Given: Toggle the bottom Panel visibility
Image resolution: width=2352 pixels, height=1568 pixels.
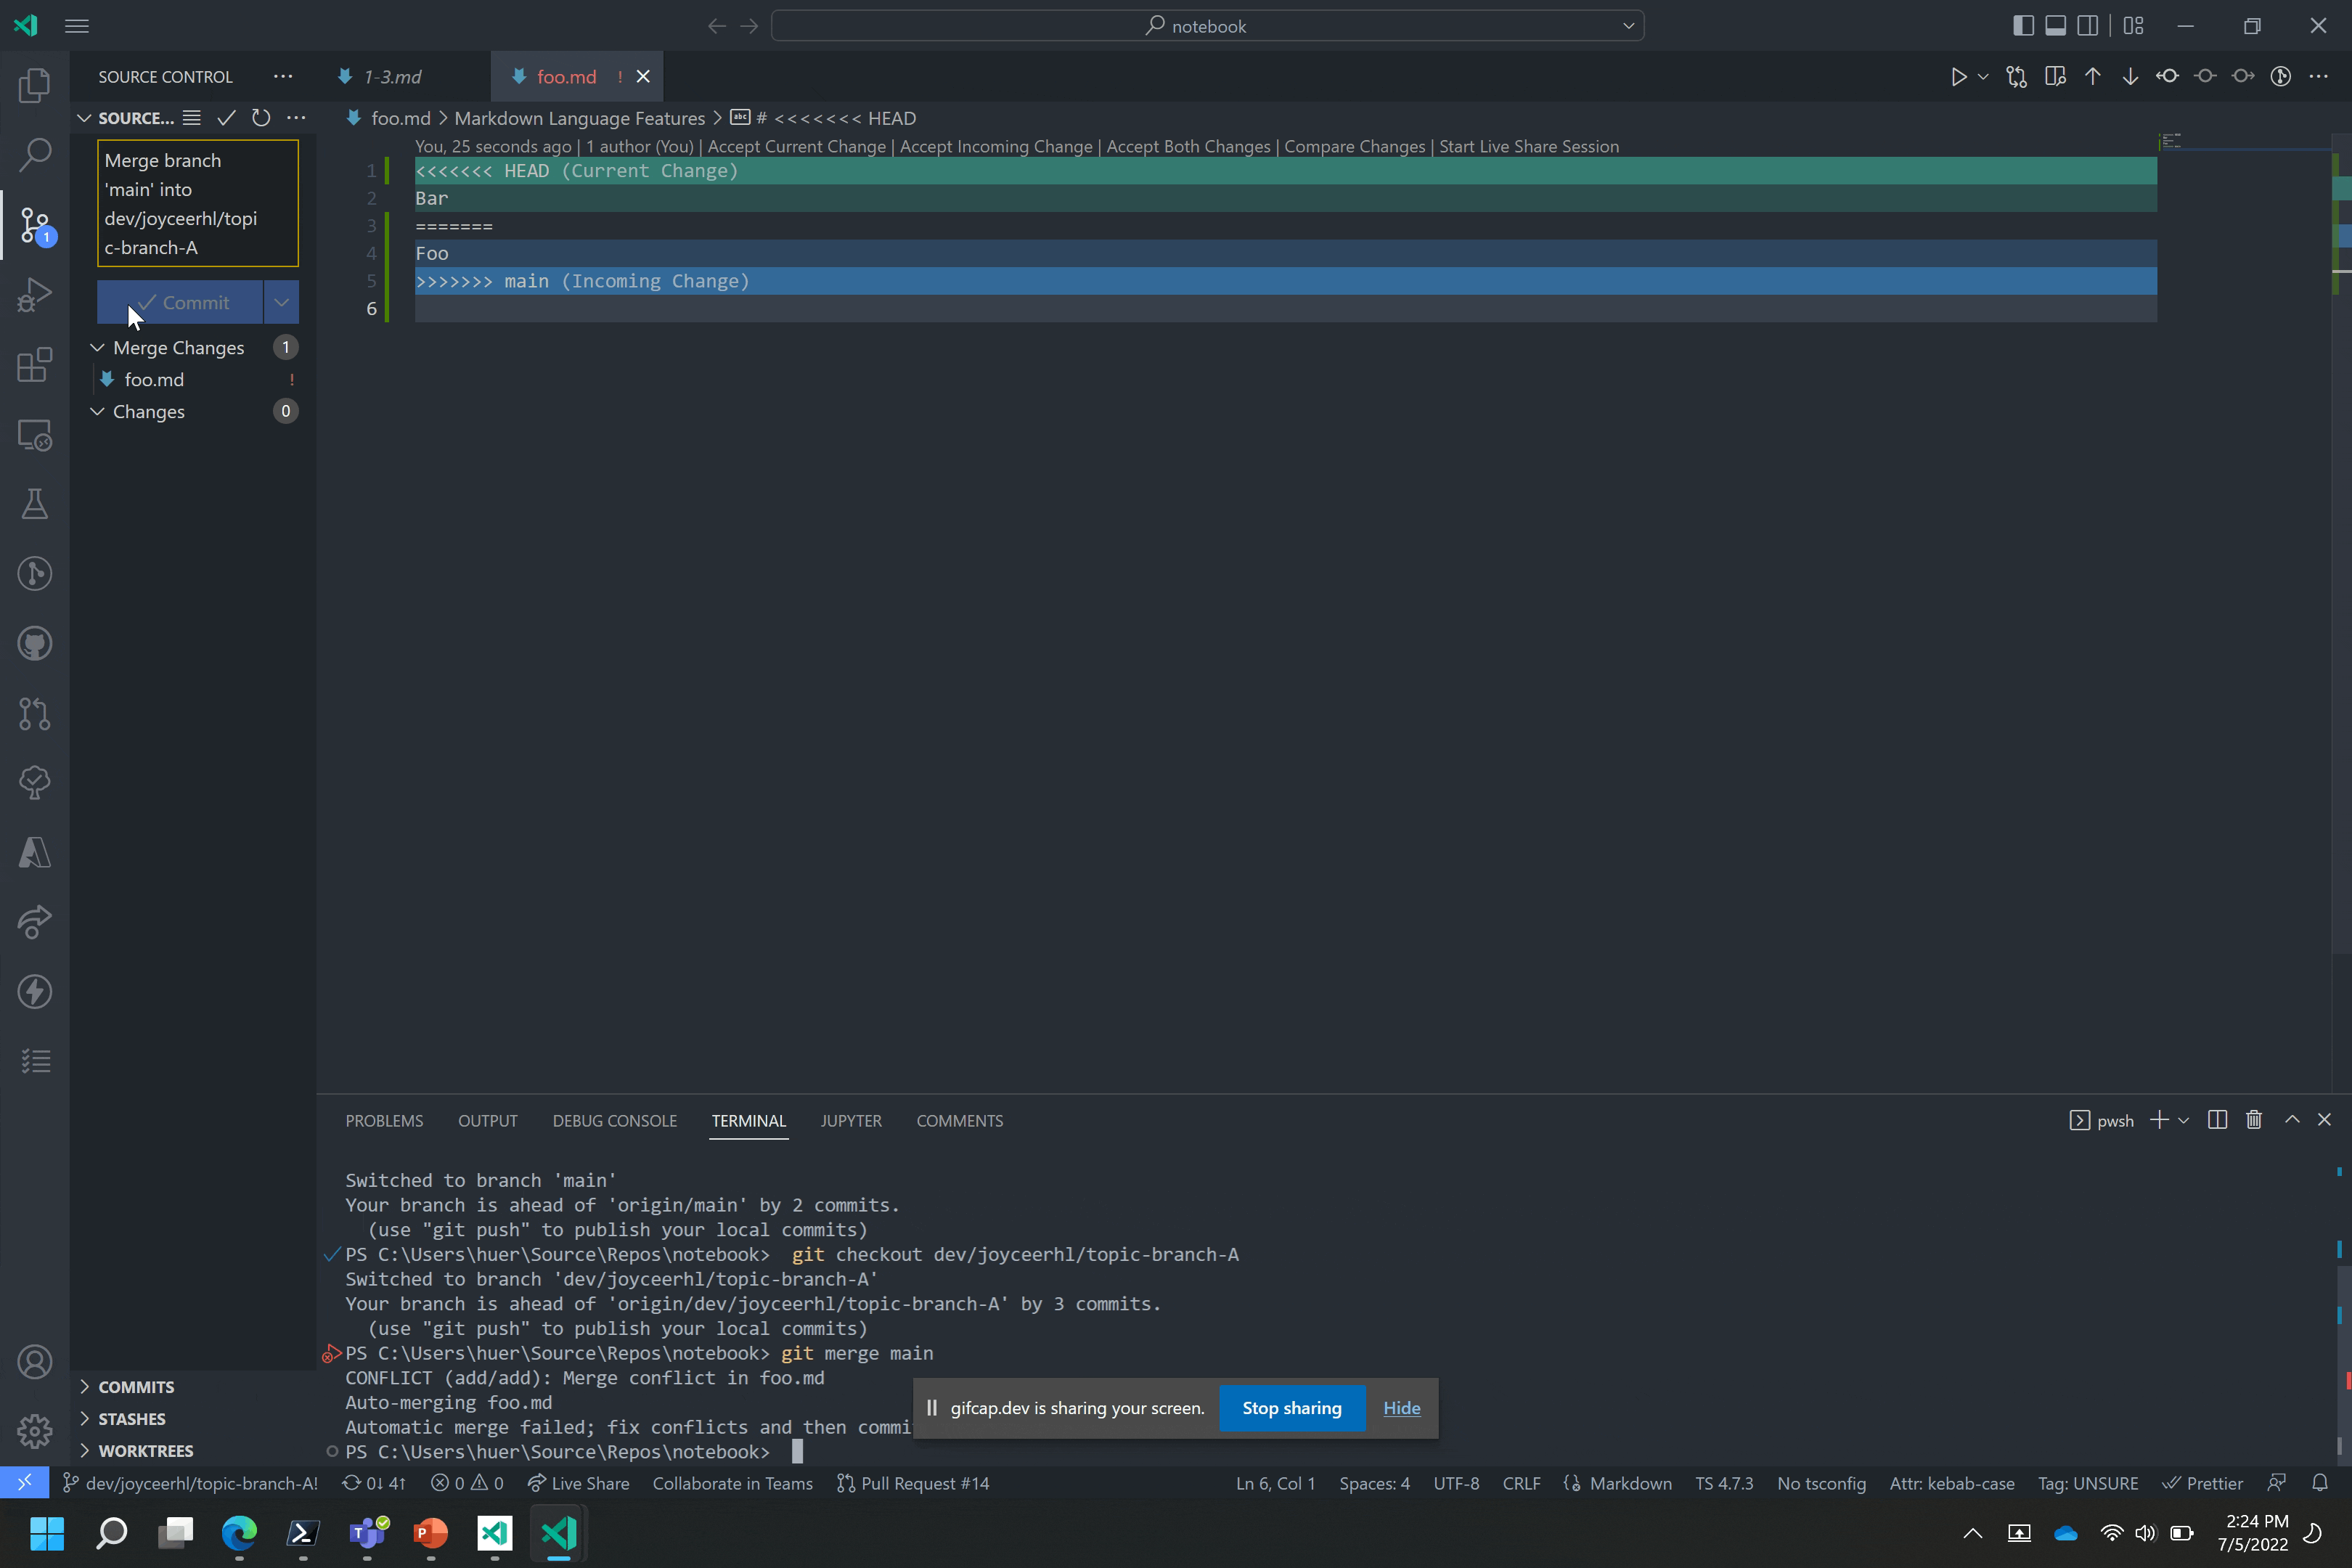Looking at the screenshot, I should (2056, 25).
